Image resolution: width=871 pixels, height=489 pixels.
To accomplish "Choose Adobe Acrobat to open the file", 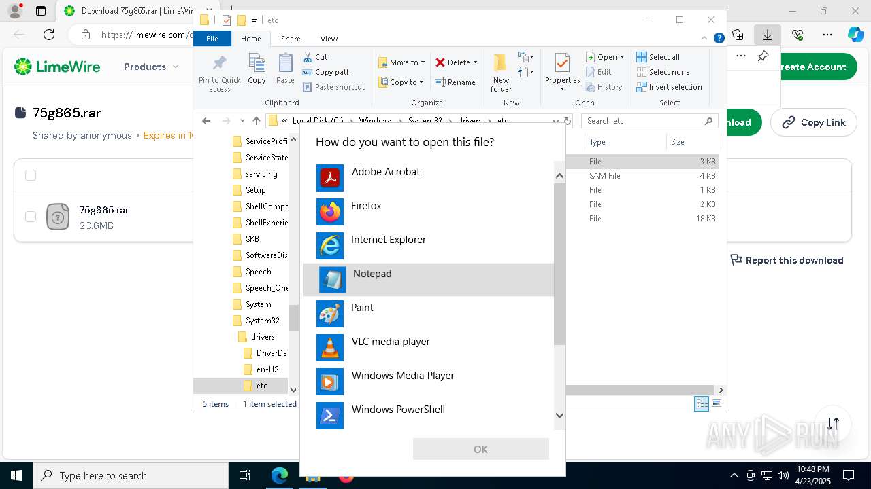I will point(428,178).
